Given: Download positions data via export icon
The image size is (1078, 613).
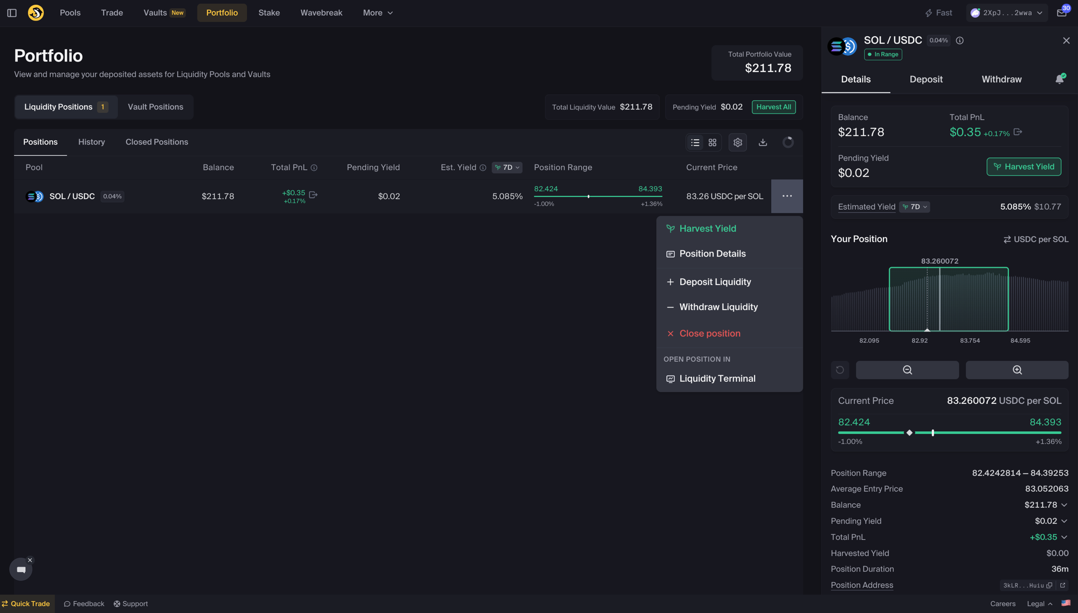Looking at the screenshot, I should pyautogui.click(x=763, y=142).
